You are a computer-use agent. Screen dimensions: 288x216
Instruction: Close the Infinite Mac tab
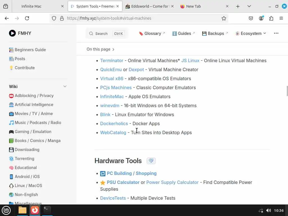pos(62,6)
